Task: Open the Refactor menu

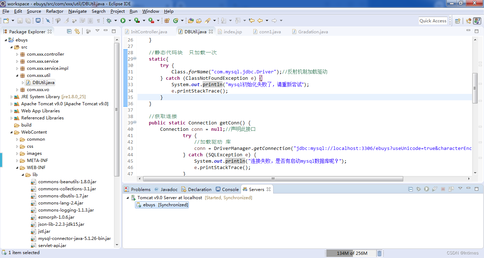Action: [x=55, y=11]
